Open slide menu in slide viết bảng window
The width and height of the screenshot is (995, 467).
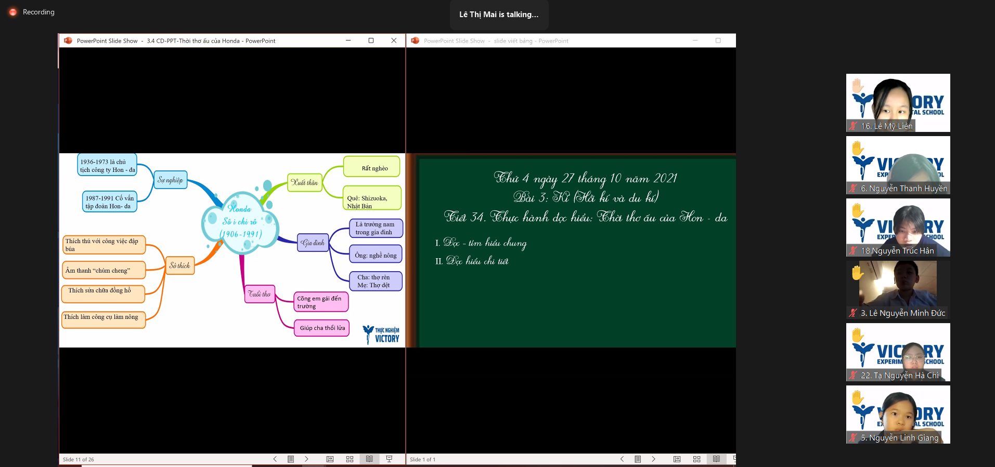click(x=638, y=459)
